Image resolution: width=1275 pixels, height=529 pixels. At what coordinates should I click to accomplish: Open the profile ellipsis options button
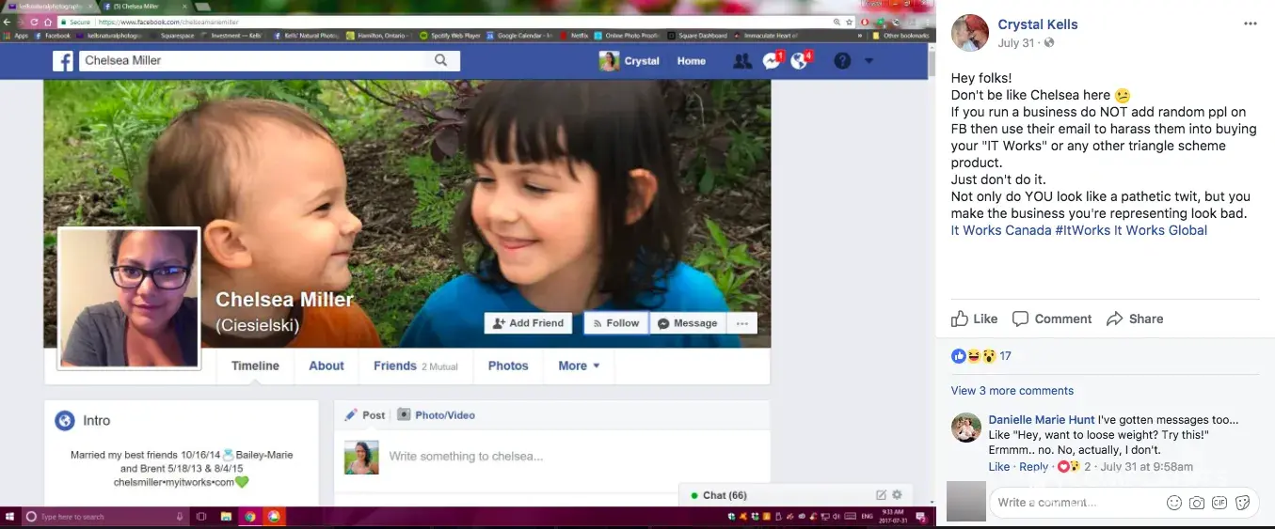click(x=741, y=323)
